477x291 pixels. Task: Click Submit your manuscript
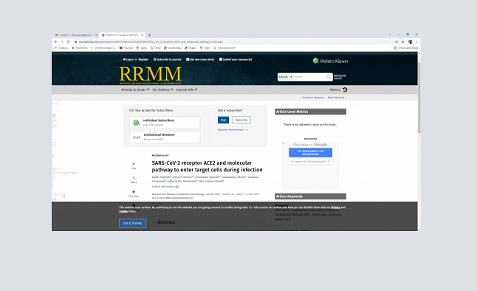tap(236, 59)
